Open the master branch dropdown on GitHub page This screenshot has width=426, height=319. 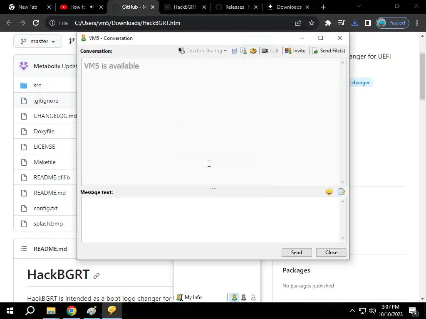click(x=38, y=41)
